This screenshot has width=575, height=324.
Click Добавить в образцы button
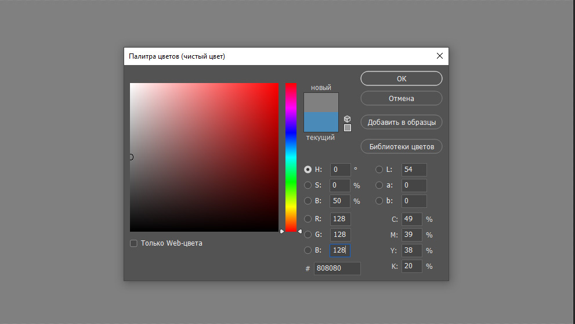point(401,122)
